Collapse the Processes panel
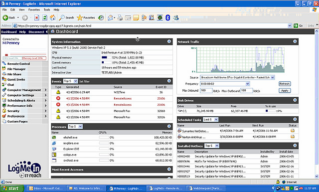 click(x=169, y=126)
